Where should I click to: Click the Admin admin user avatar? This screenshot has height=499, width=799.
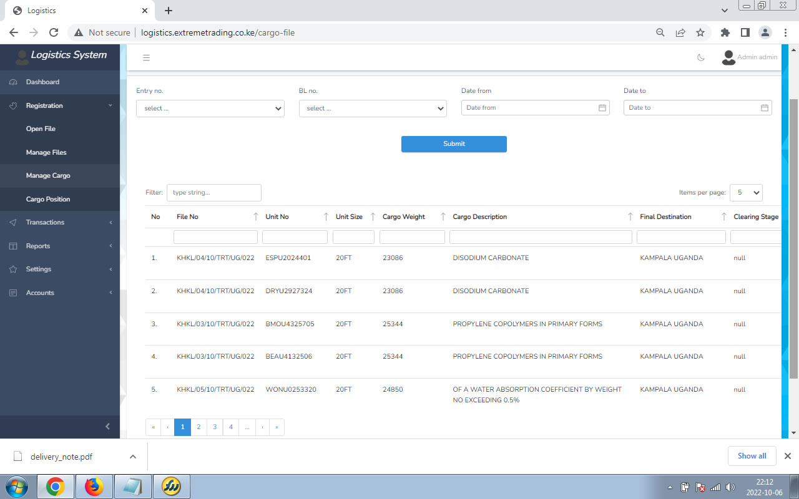coord(728,57)
